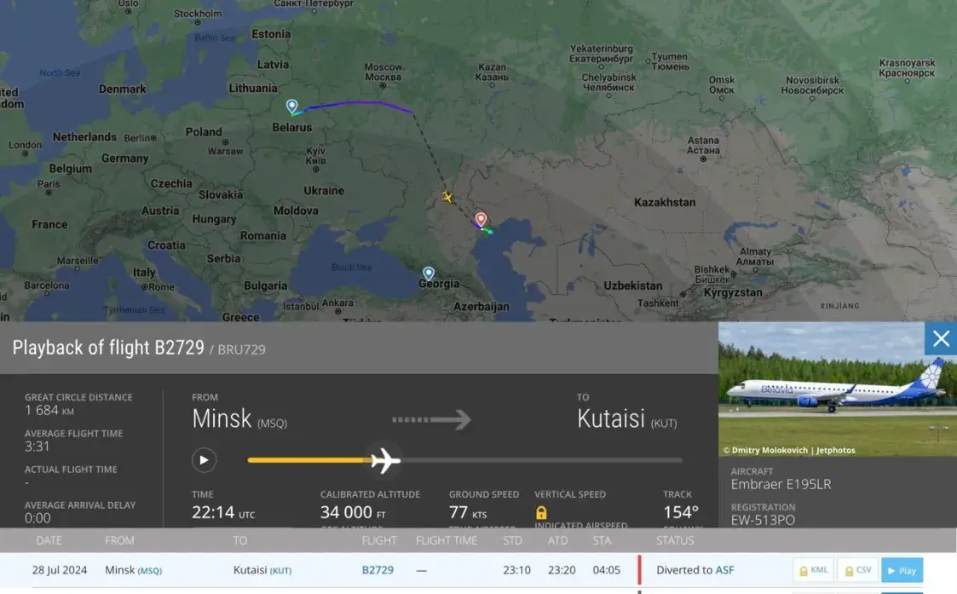Open the aircraft photo of Belavia Embraer
This screenshot has height=594, width=957.
click(838, 389)
